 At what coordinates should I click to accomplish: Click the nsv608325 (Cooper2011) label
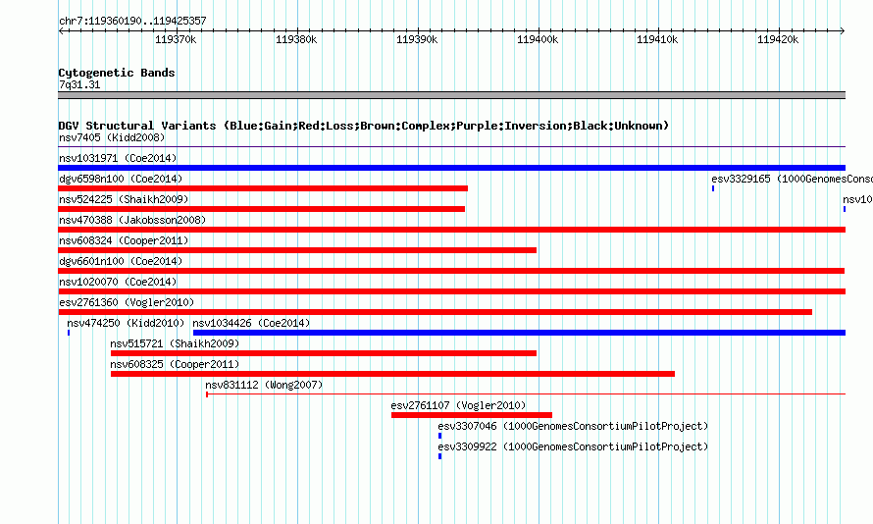coord(175,364)
